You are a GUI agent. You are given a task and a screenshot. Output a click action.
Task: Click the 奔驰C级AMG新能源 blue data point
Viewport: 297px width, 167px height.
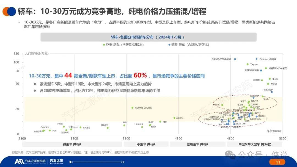click(x=235, y=59)
